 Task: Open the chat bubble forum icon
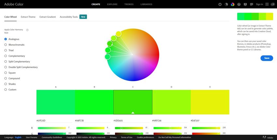(x=252, y=5)
